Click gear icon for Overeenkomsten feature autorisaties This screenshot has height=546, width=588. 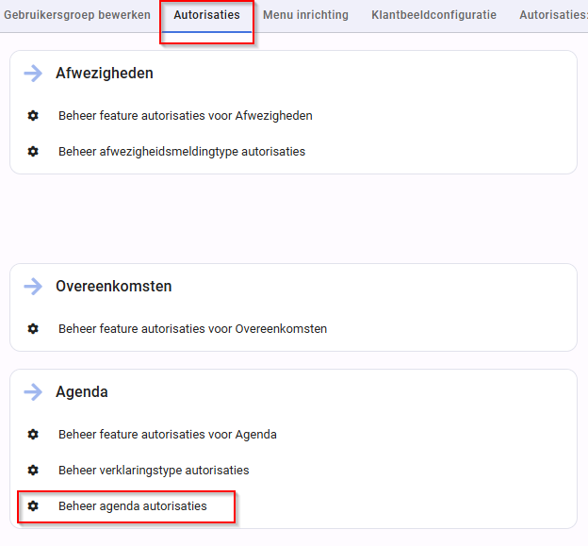pos(33,329)
